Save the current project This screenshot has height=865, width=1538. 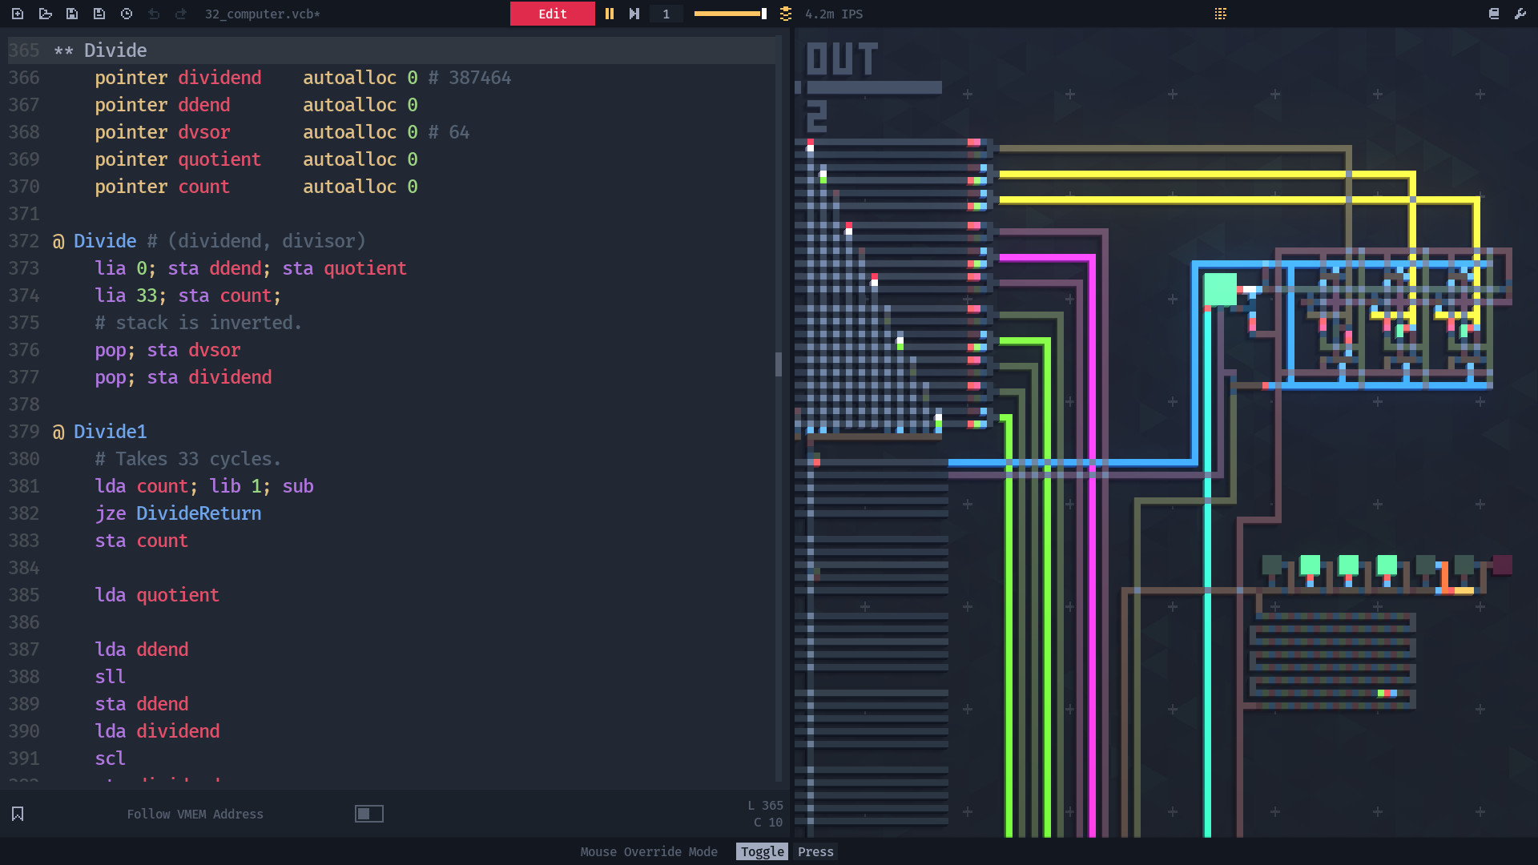[72, 14]
